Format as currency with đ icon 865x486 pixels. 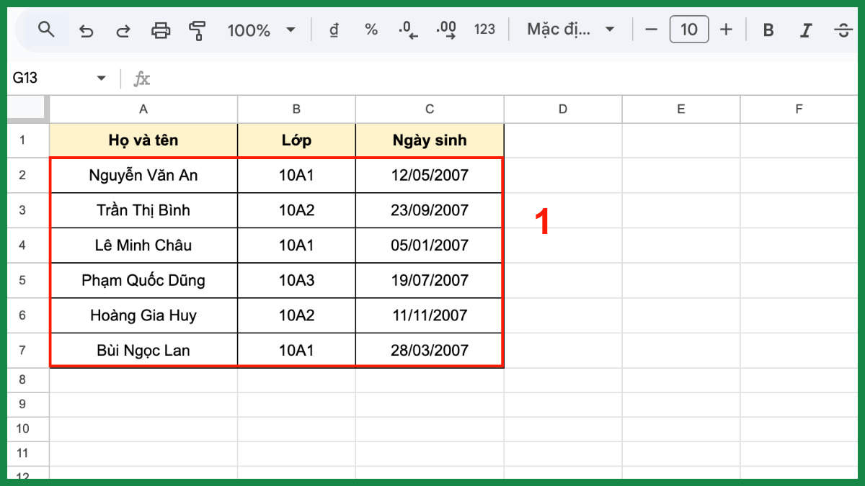click(x=334, y=30)
